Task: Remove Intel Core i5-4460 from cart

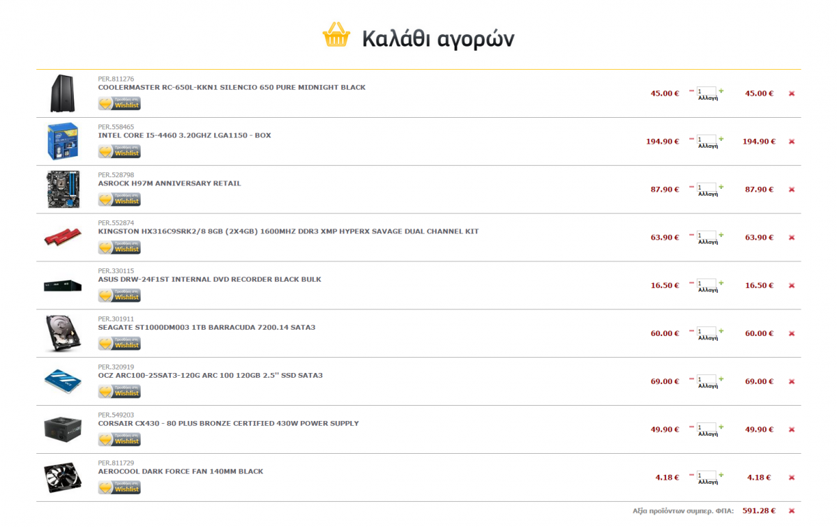Action: click(x=792, y=142)
